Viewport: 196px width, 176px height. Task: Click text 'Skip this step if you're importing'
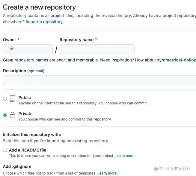coord(34,141)
